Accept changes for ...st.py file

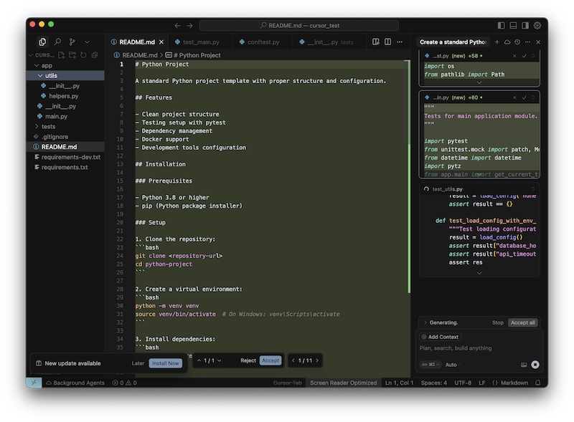click(x=524, y=56)
